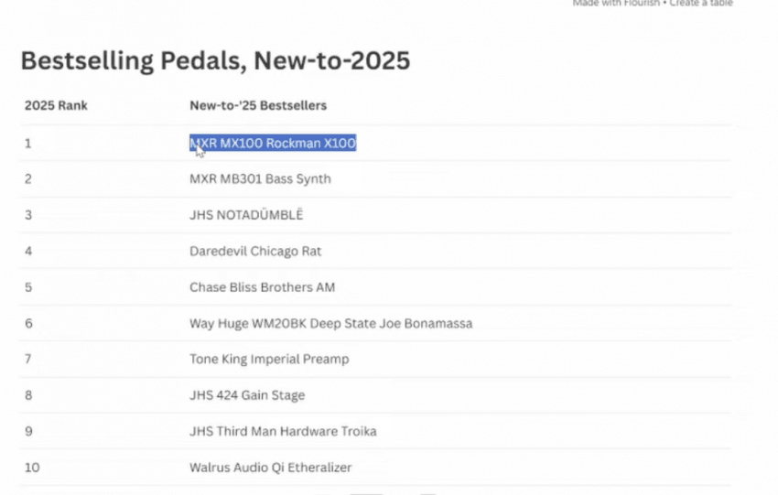Click rank number 1 in the table
The width and height of the screenshot is (778, 495).
pyautogui.click(x=27, y=143)
